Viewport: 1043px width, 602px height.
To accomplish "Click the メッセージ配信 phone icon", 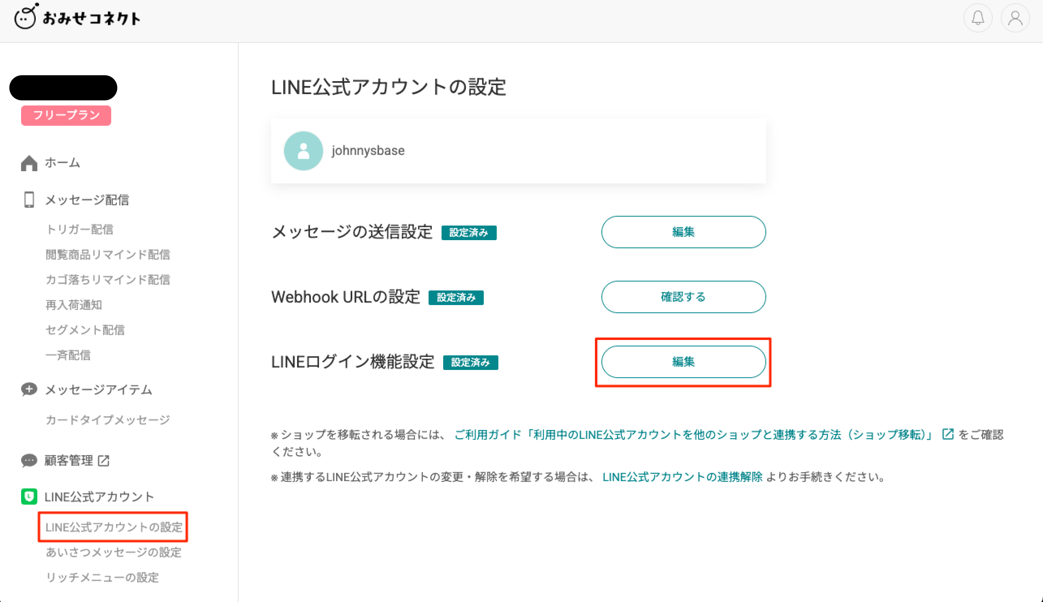I will tap(28, 200).
